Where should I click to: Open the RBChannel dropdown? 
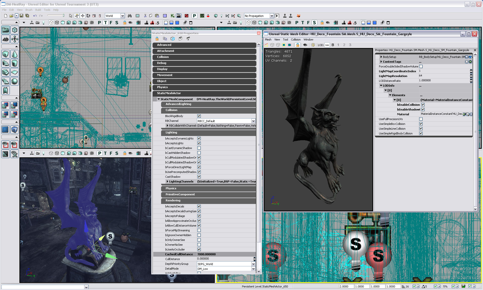click(253, 121)
